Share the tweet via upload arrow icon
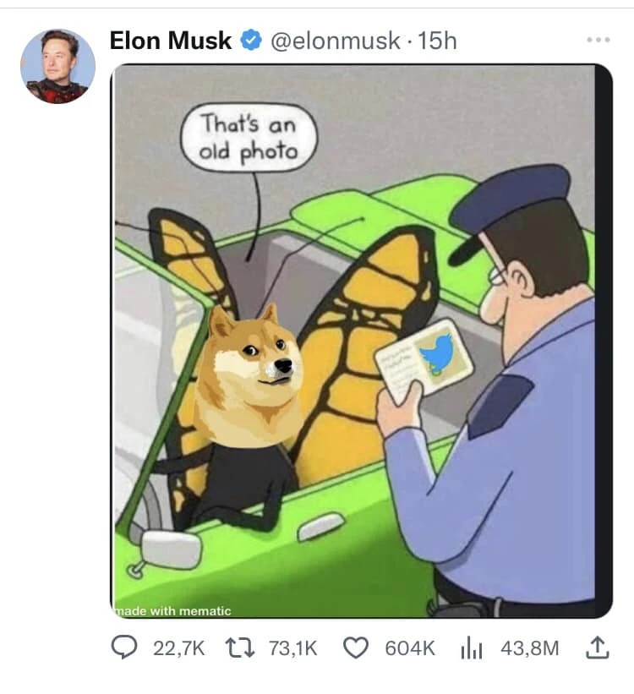 pyautogui.click(x=598, y=648)
